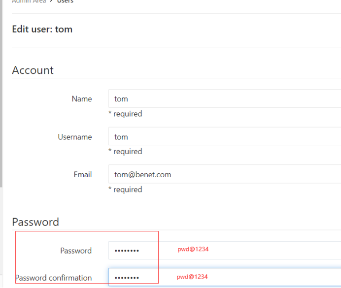Image resolution: width=341 pixels, height=288 pixels.
Task: Click the Password confirmation label
Action: pos(53,278)
